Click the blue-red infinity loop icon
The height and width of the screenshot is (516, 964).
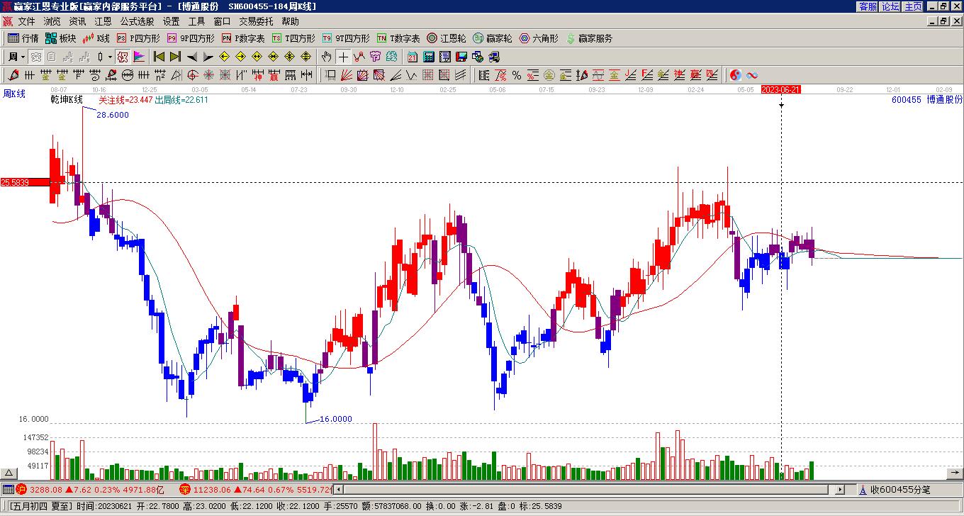point(752,75)
